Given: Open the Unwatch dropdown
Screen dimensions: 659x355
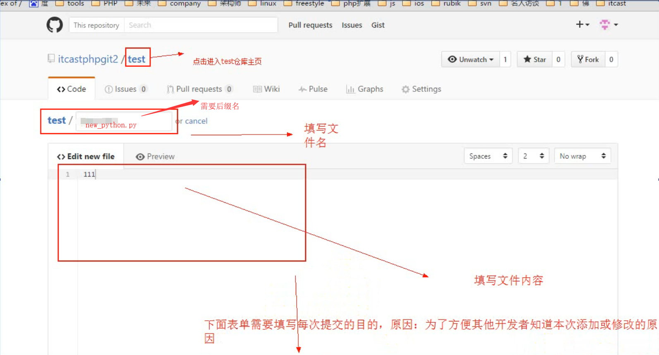Looking at the screenshot, I should tap(470, 59).
